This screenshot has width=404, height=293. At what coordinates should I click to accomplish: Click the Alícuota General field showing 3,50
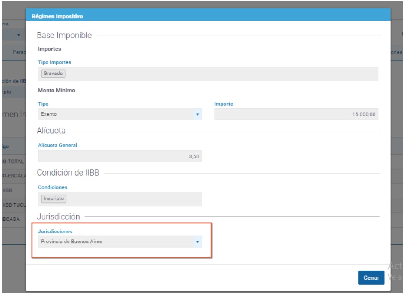pos(120,156)
